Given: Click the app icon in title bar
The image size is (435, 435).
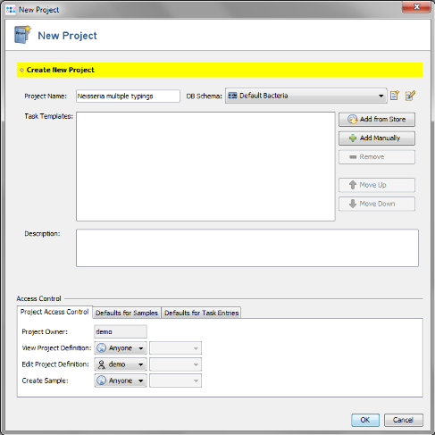Looking at the screenshot, I should tap(11, 10).
